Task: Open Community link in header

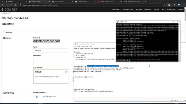Action: 171,10
